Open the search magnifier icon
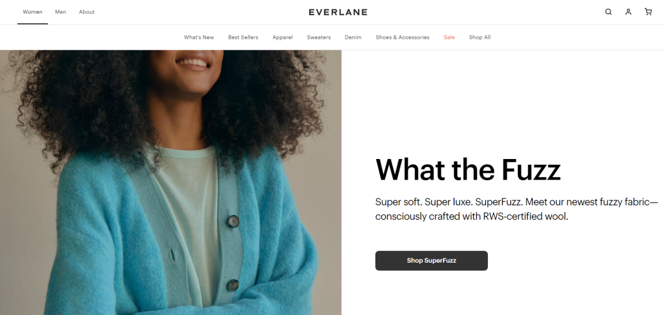 608,12
